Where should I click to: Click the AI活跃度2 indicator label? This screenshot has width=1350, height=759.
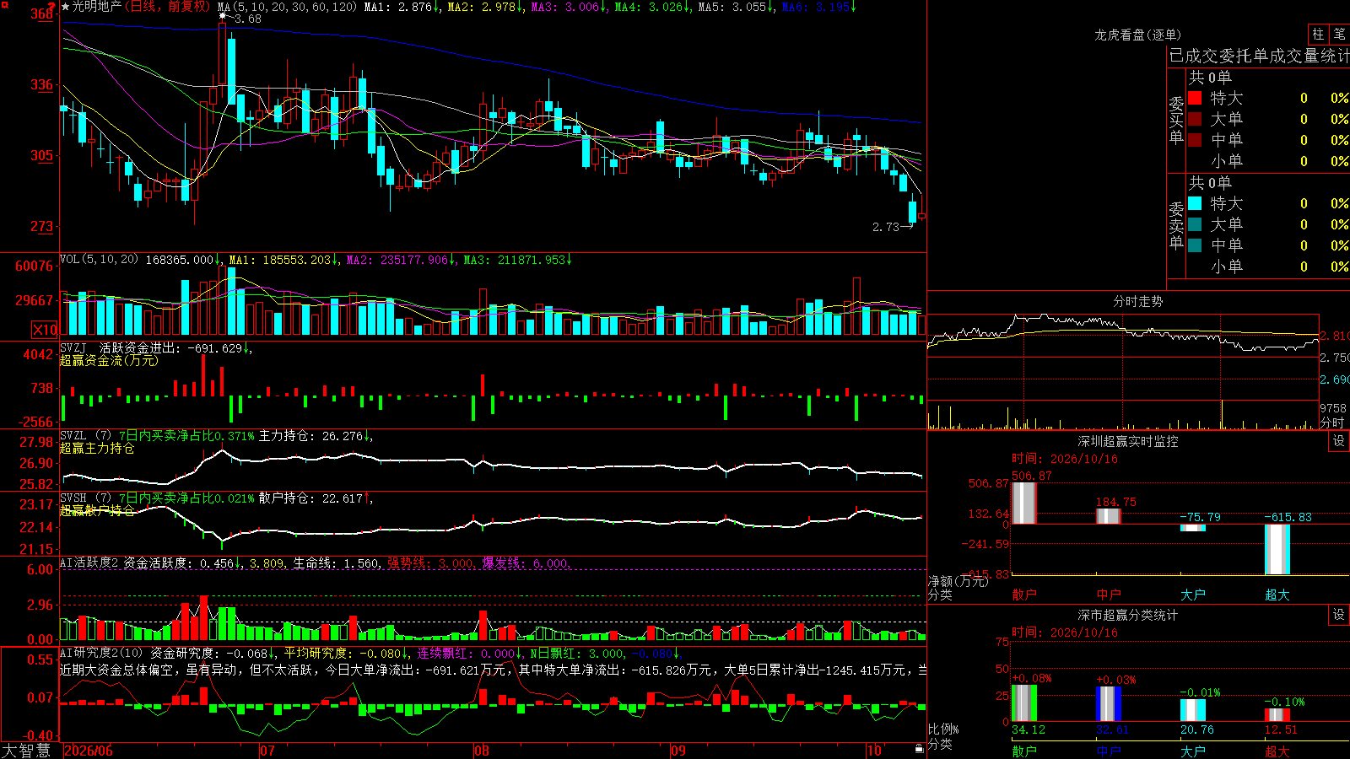pyautogui.click(x=89, y=563)
